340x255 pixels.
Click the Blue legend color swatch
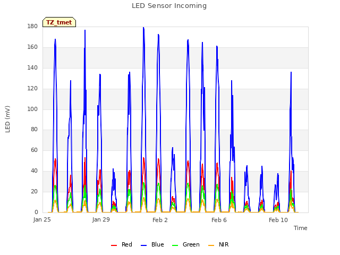click(x=144, y=245)
